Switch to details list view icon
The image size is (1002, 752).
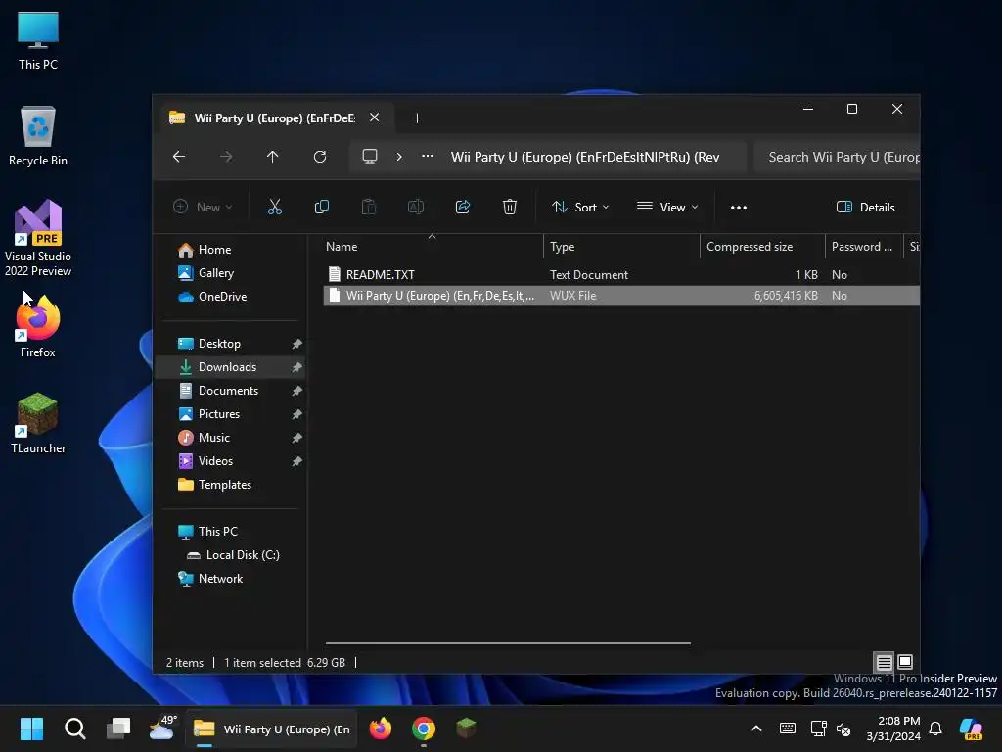click(x=884, y=663)
